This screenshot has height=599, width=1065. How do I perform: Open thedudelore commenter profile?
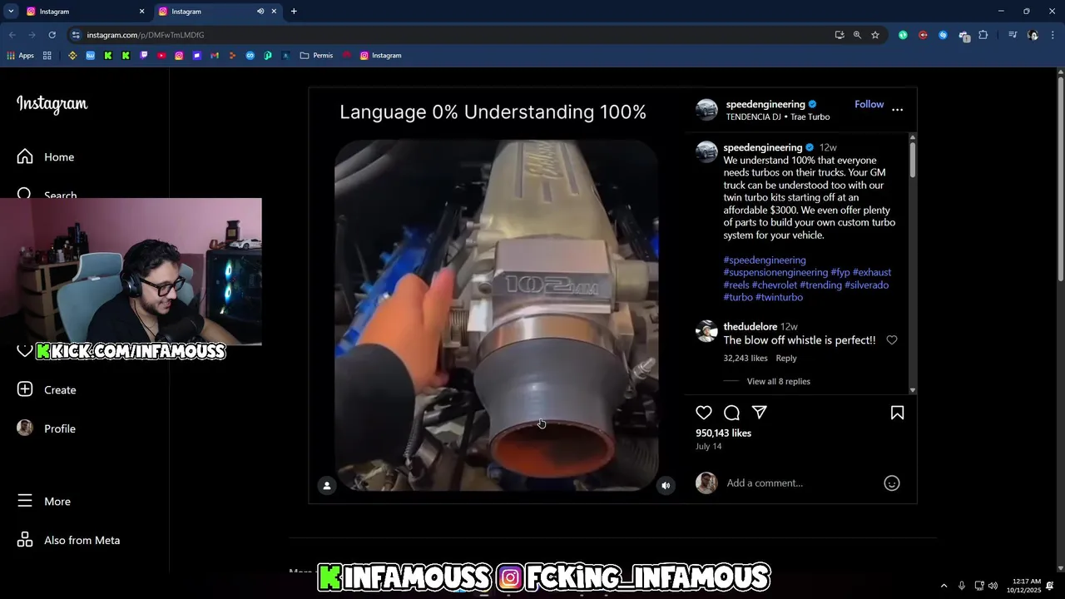coord(750,326)
